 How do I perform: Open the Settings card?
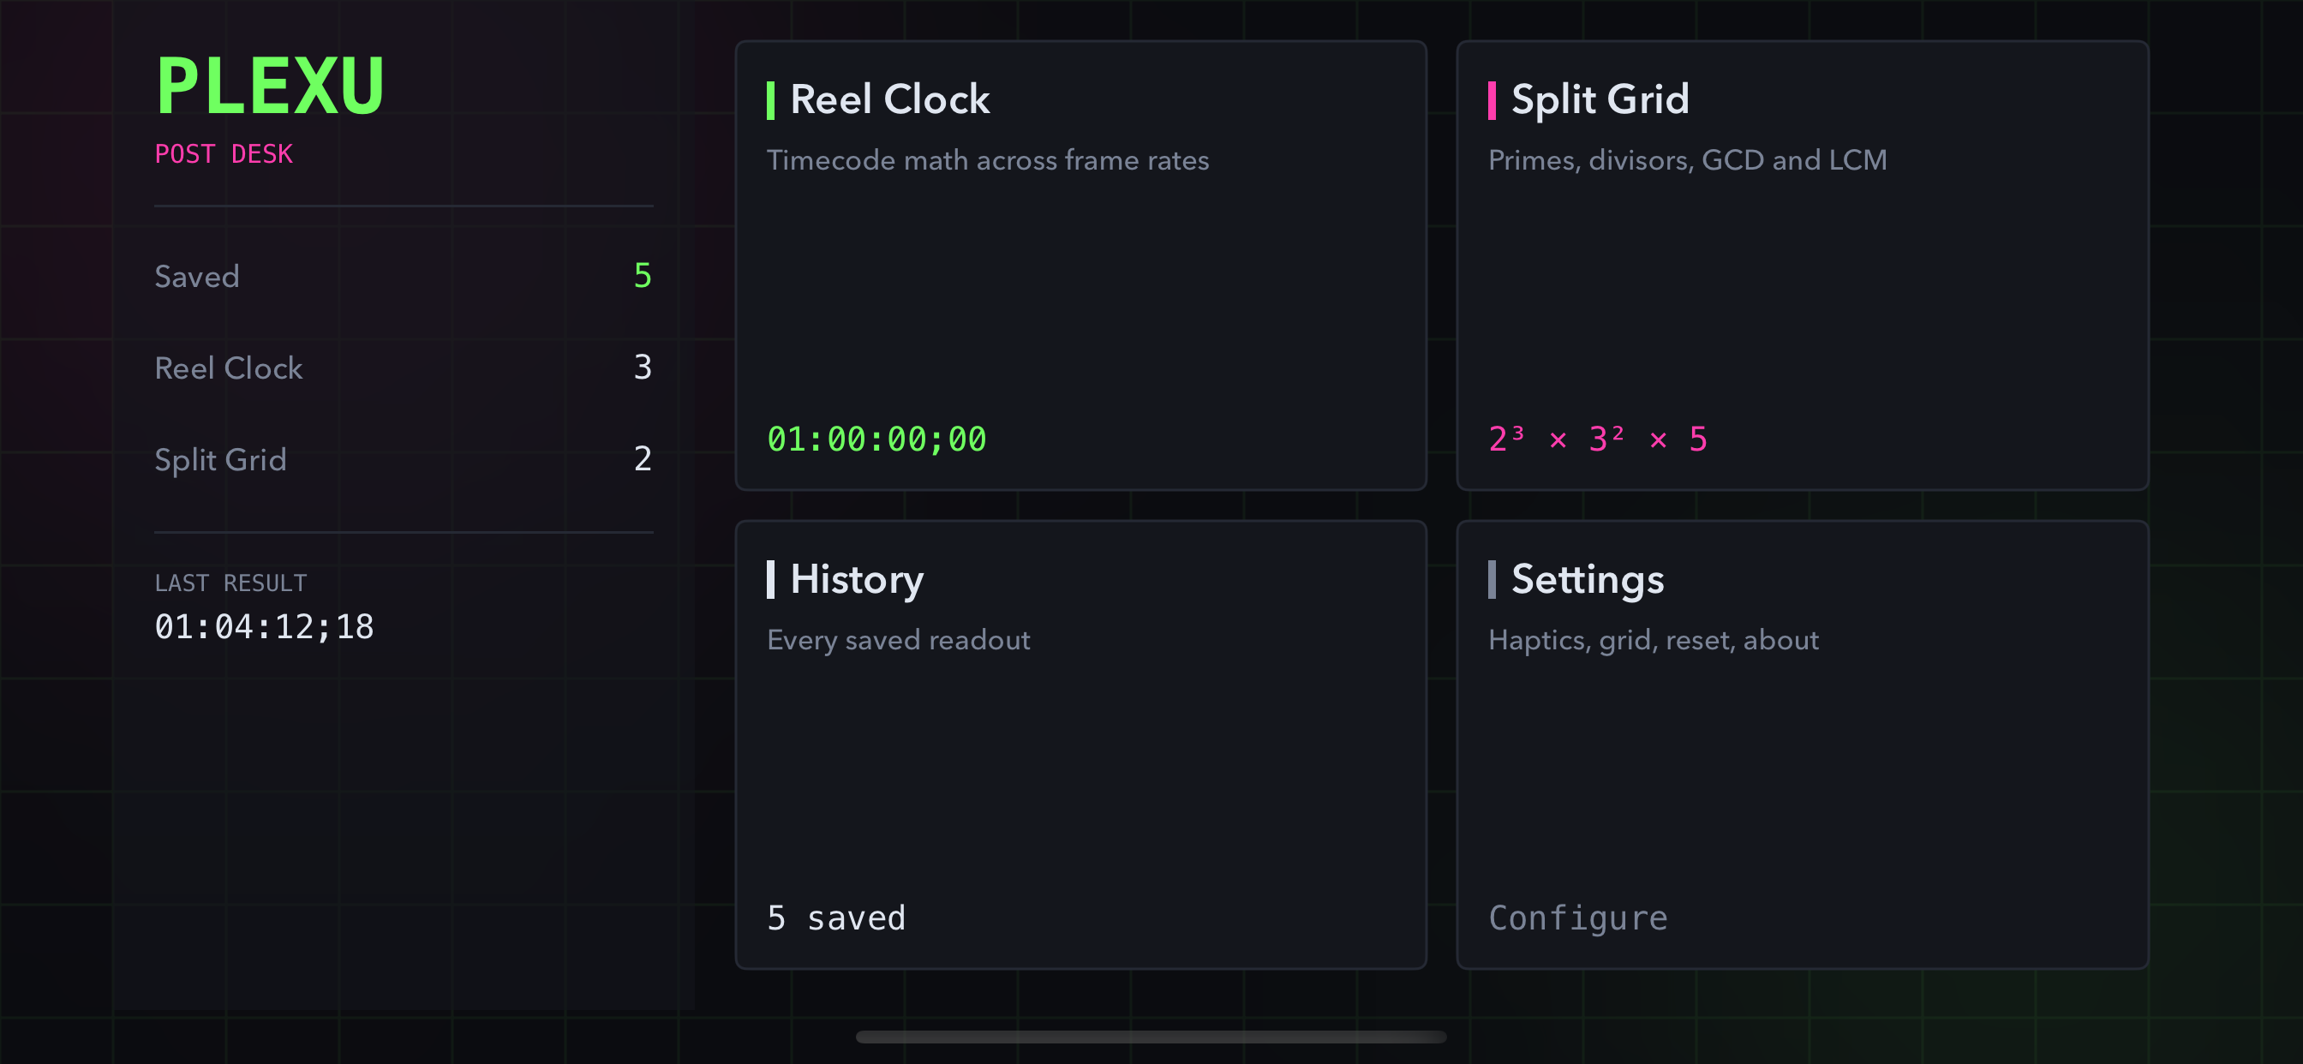point(1802,744)
